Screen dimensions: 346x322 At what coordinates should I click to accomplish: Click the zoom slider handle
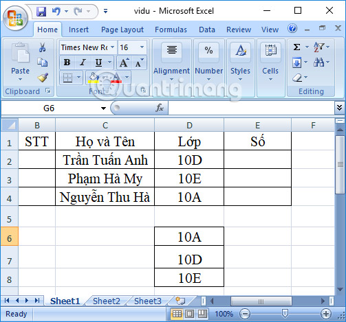285,314
